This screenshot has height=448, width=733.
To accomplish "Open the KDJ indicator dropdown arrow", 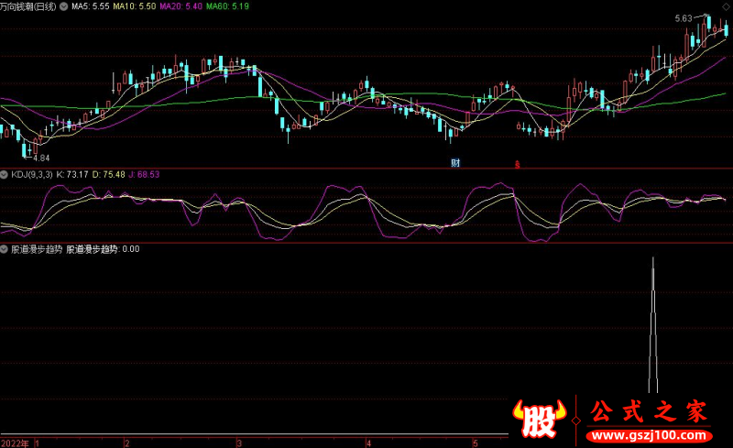I will (x=5, y=174).
